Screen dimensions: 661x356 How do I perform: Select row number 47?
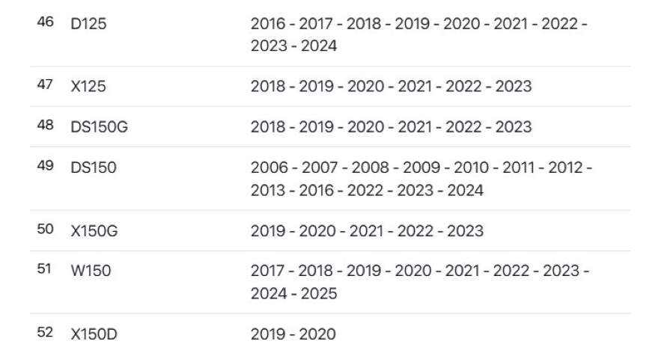(44, 85)
